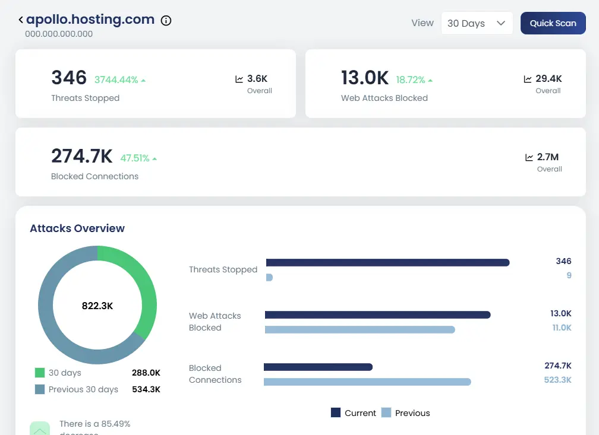Click the 822.3K donut chart center

[x=97, y=306]
